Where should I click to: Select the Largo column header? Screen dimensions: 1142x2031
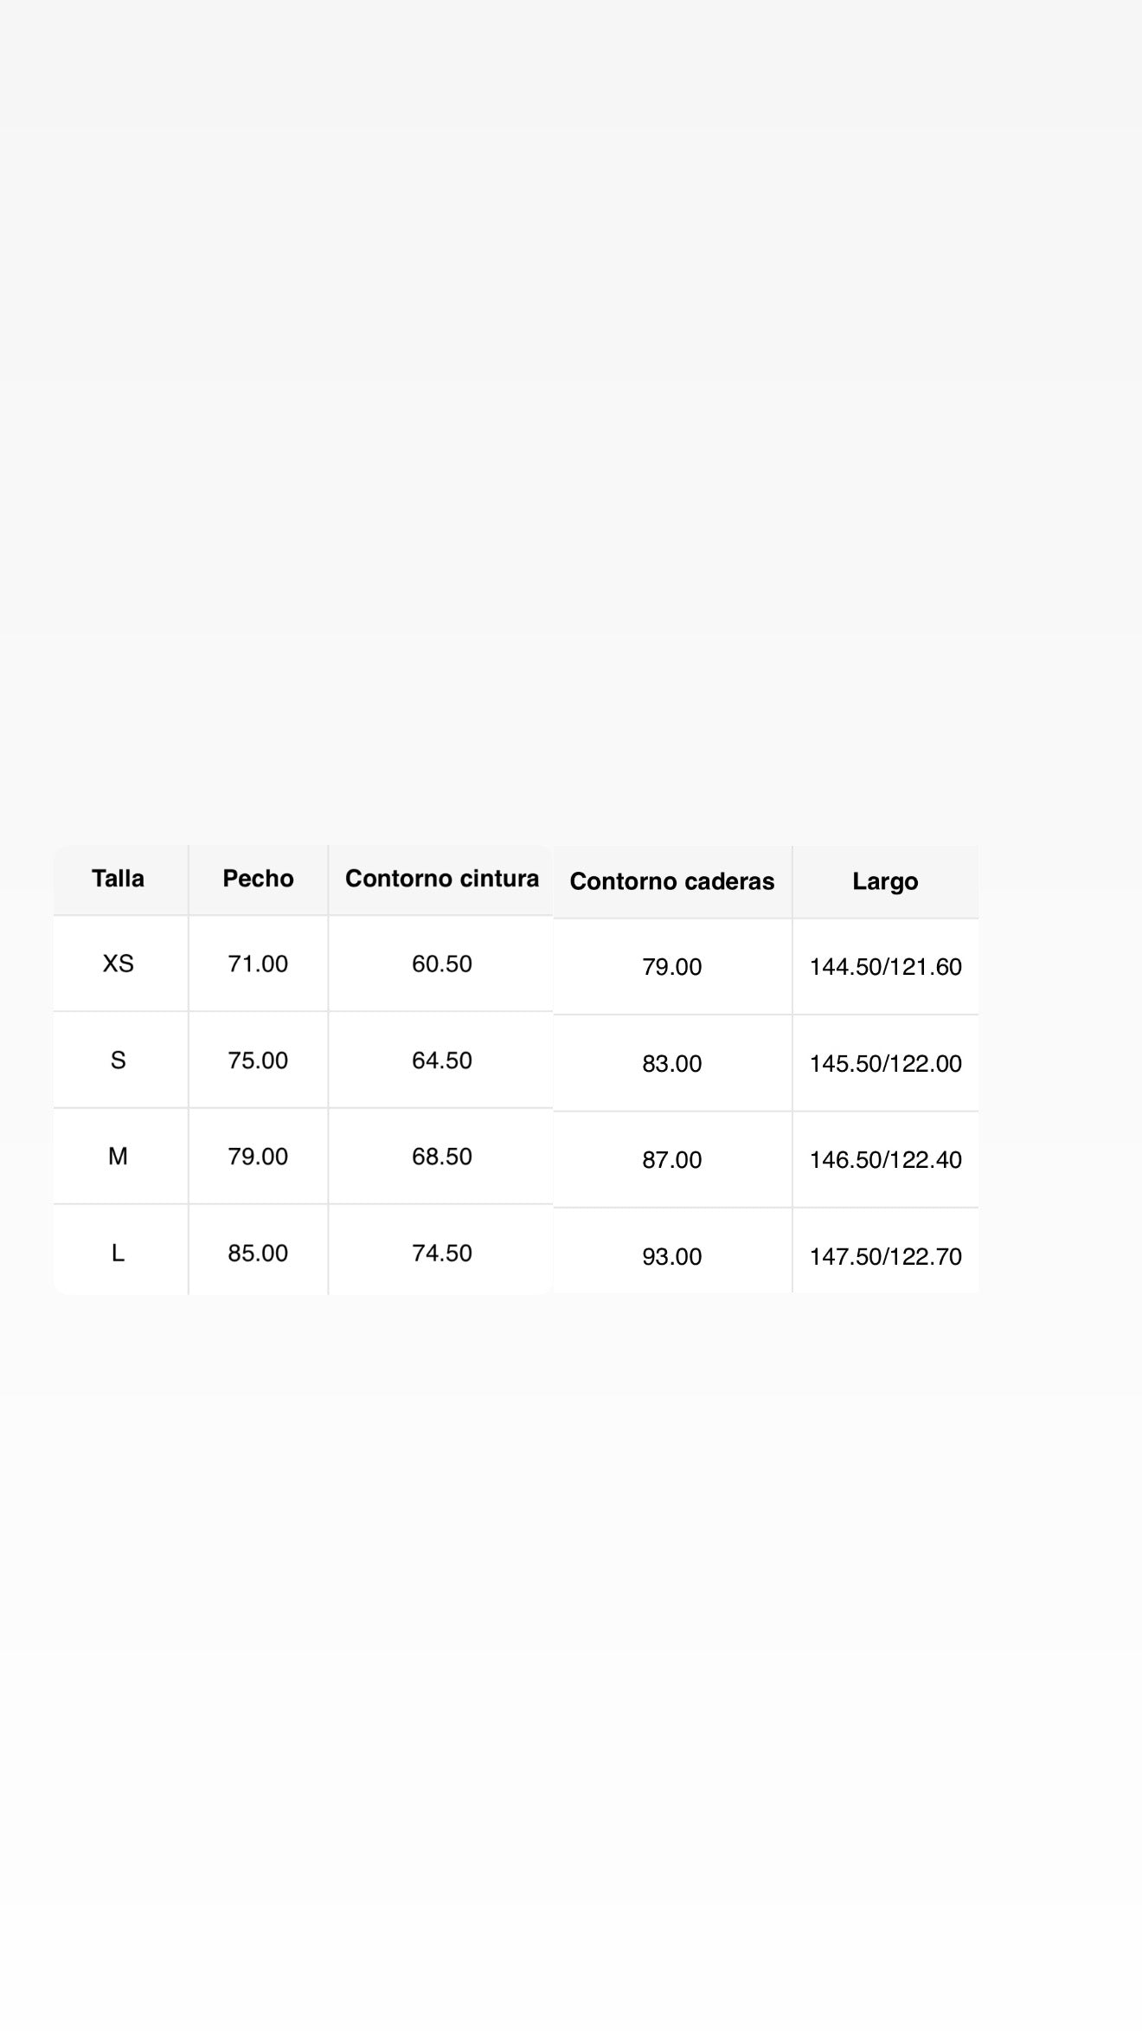(885, 881)
